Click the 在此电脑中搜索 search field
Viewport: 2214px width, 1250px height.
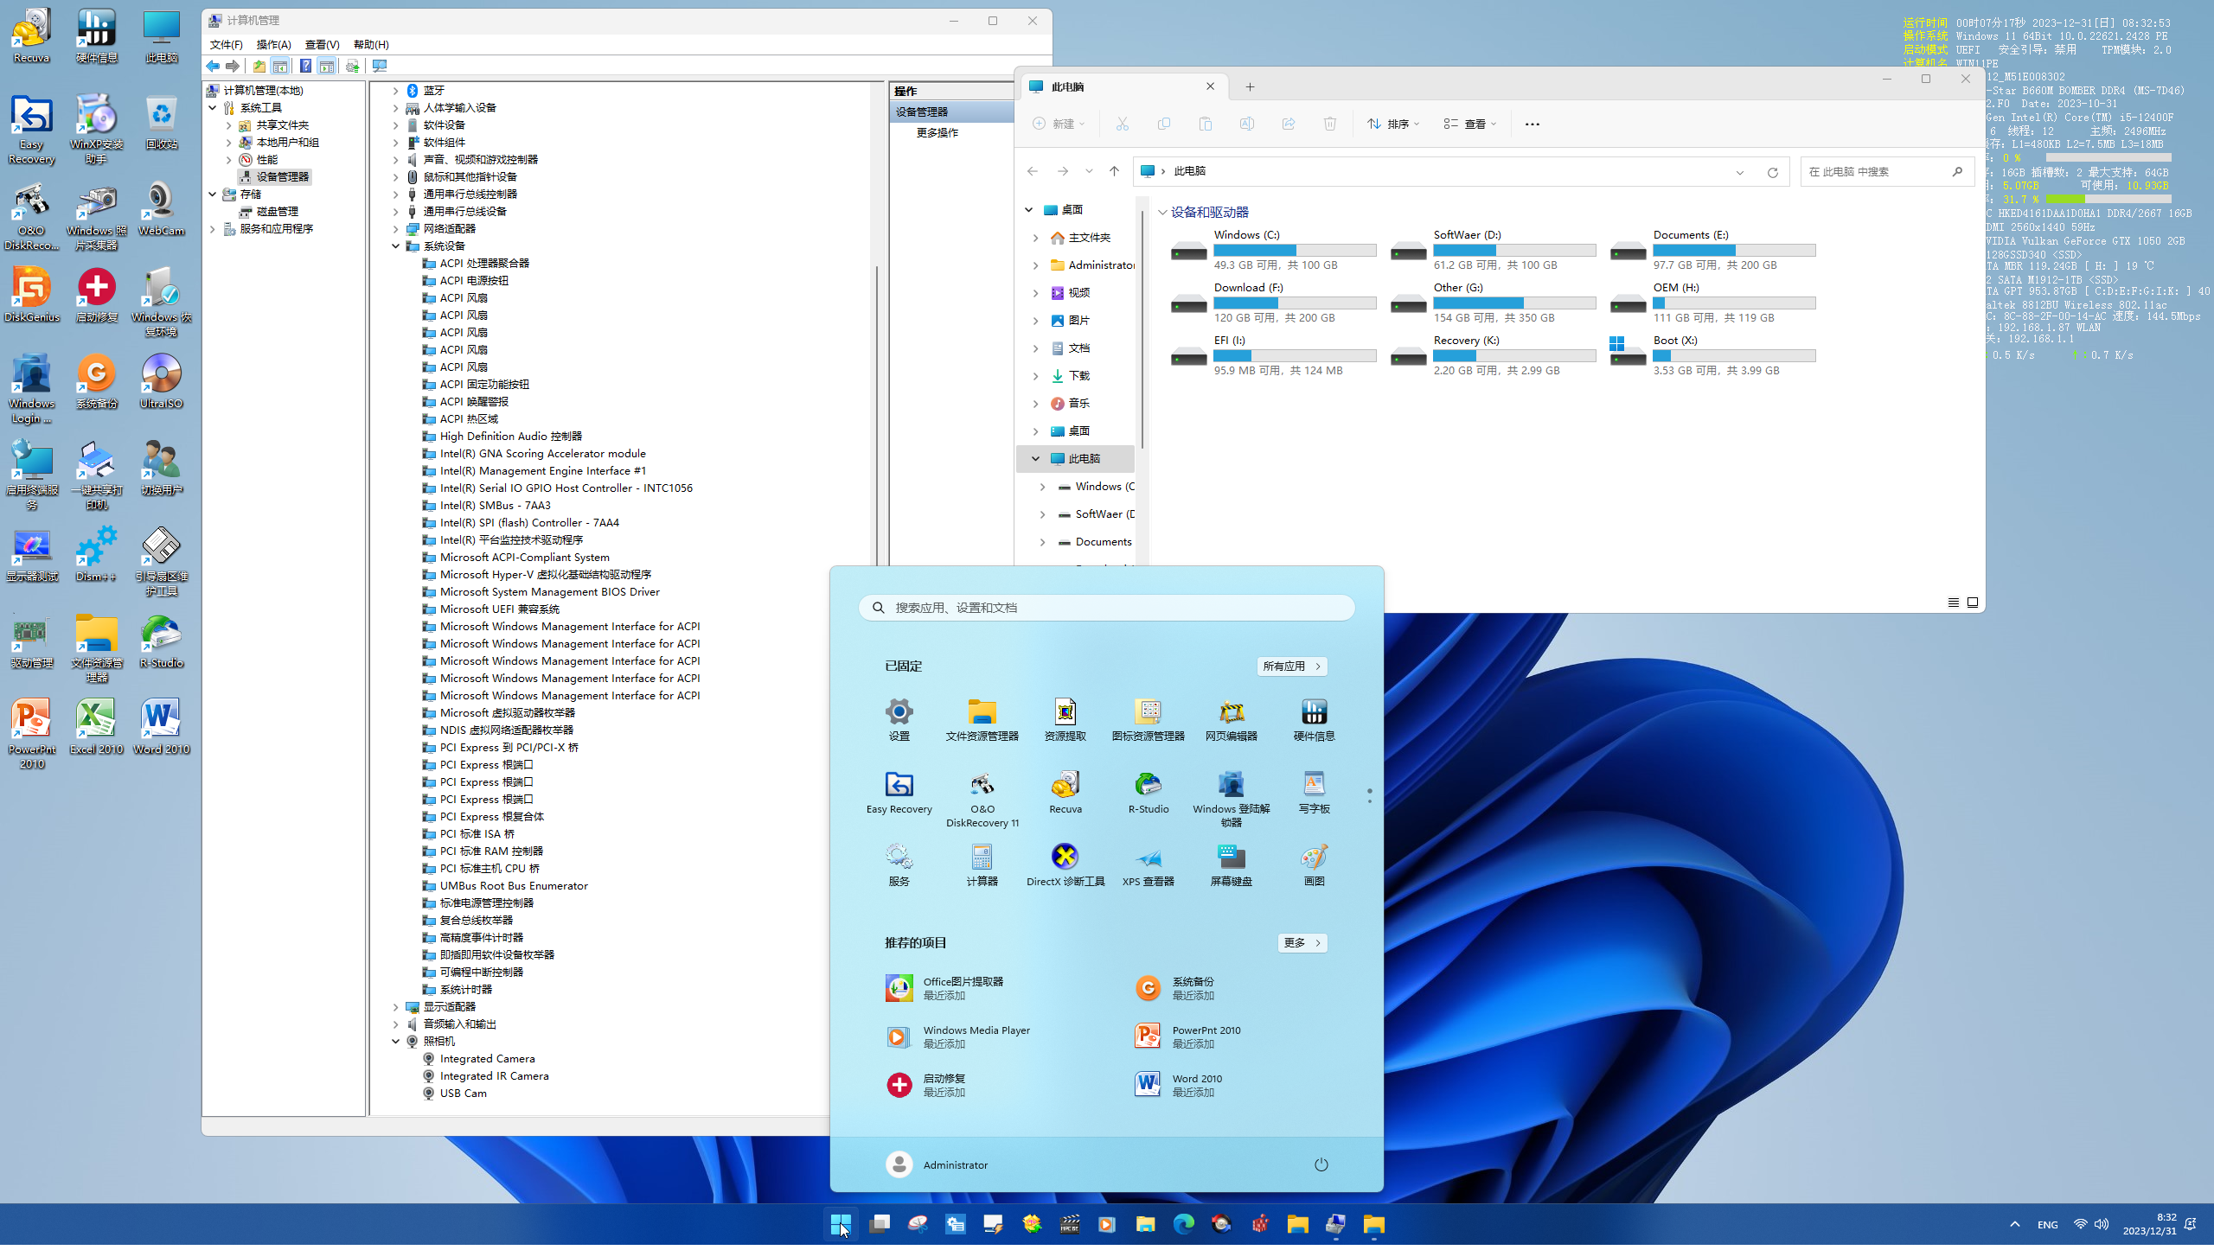click(x=1885, y=172)
